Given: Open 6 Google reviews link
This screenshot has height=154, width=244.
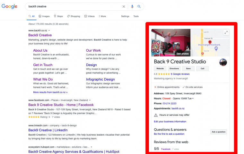Looking at the screenshot, I should coord(180,74).
